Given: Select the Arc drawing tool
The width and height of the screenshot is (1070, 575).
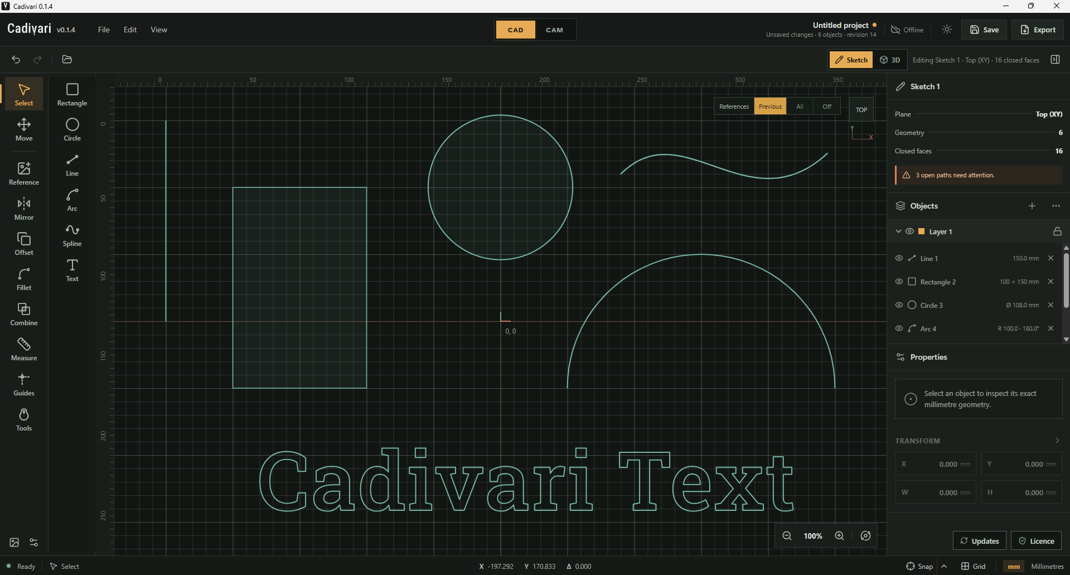Looking at the screenshot, I should (72, 200).
